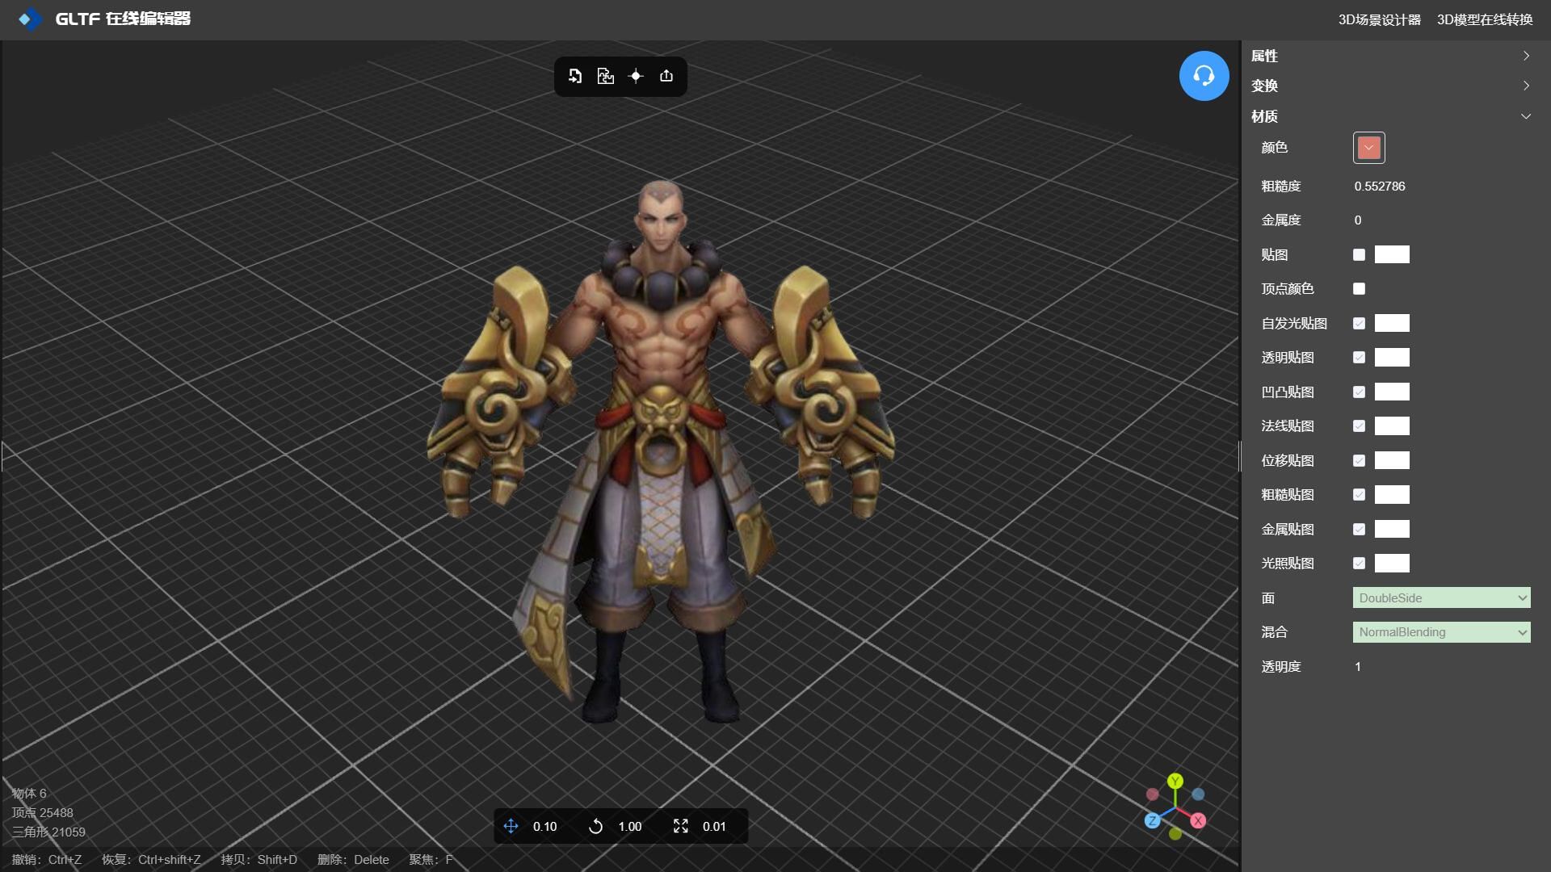Open the 面 DoubleSide dropdown
Image resolution: width=1551 pixels, height=872 pixels.
click(x=1441, y=597)
